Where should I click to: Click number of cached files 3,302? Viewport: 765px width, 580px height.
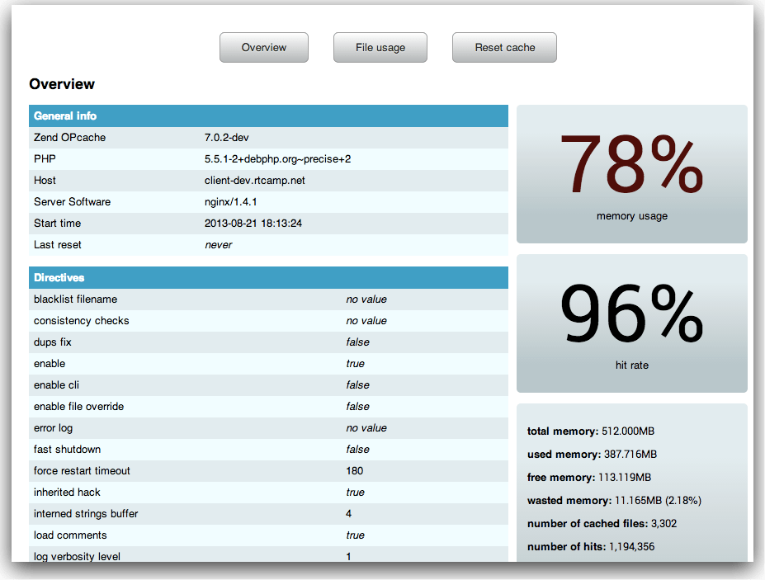[x=602, y=524]
